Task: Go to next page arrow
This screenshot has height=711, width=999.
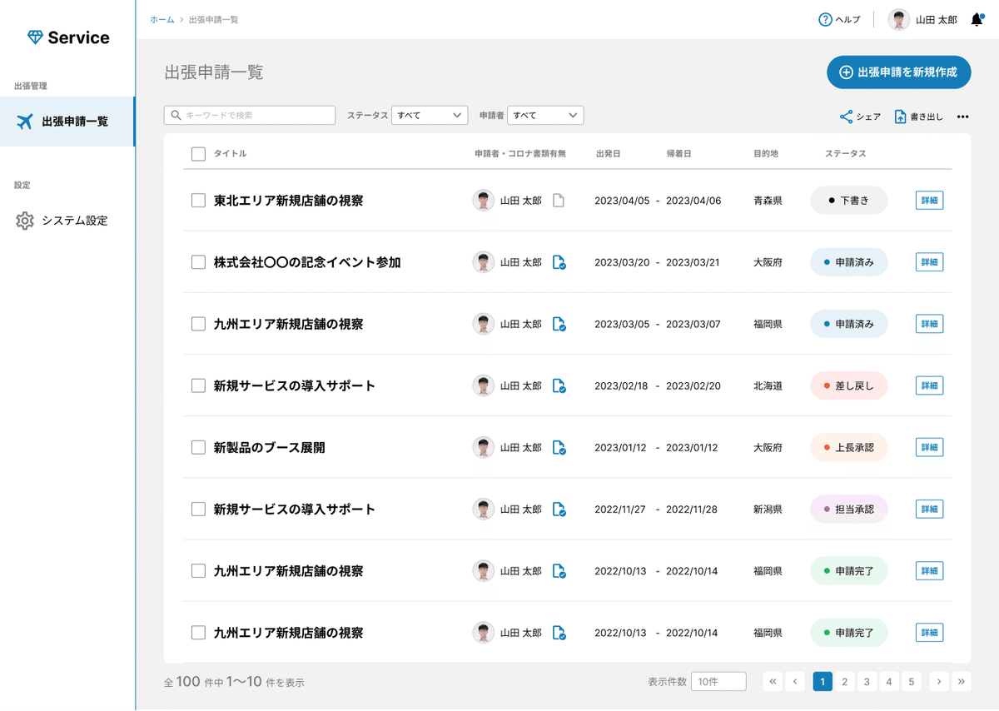Action: coord(939,682)
